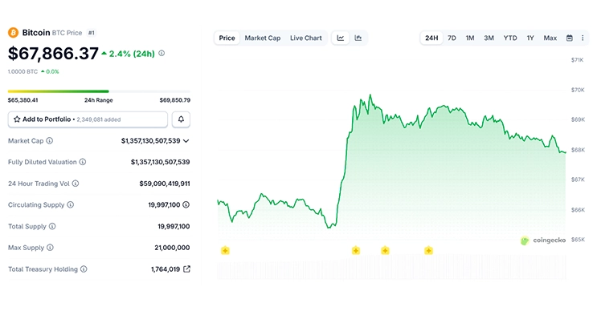593x311 pixels.
Task: Open info icon next to 2.4% (24h)
Action: click(162, 53)
